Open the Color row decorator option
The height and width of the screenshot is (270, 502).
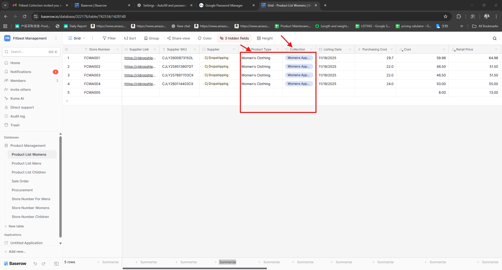[205, 38]
